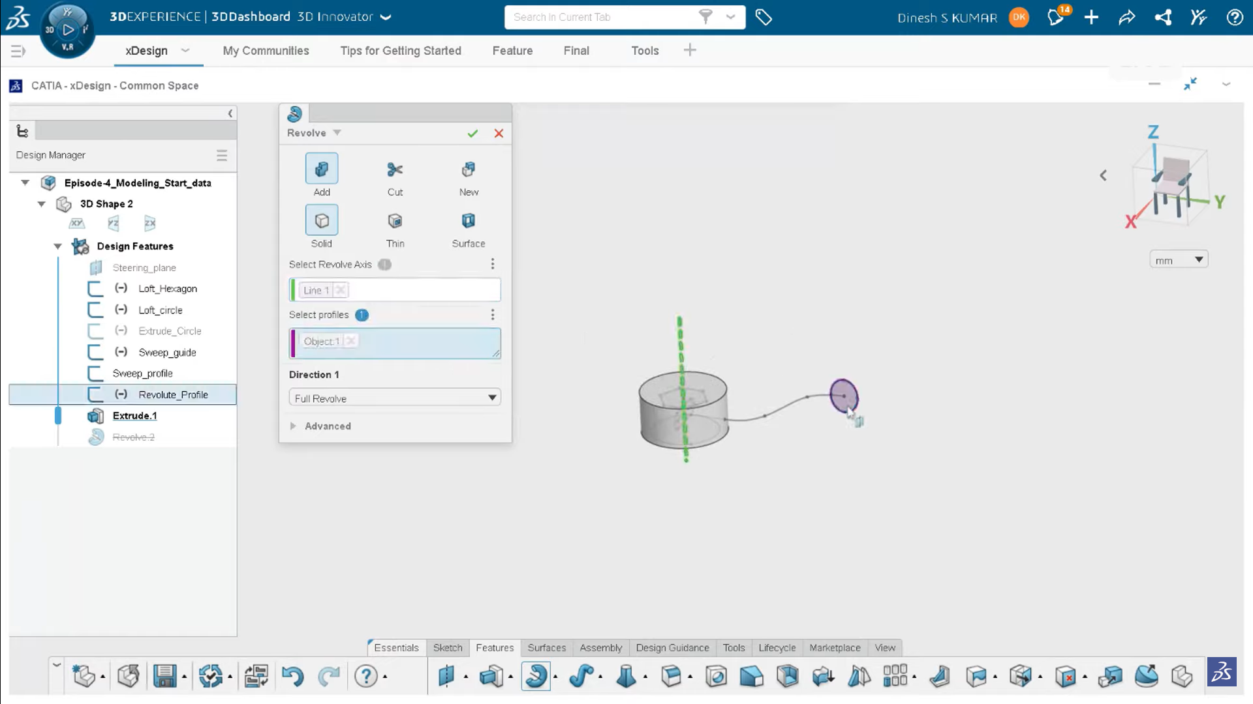Switch to the Marketplace toolbar tab
Image resolution: width=1253 pixels, height=704 pixels.
(x=835, y=647)
